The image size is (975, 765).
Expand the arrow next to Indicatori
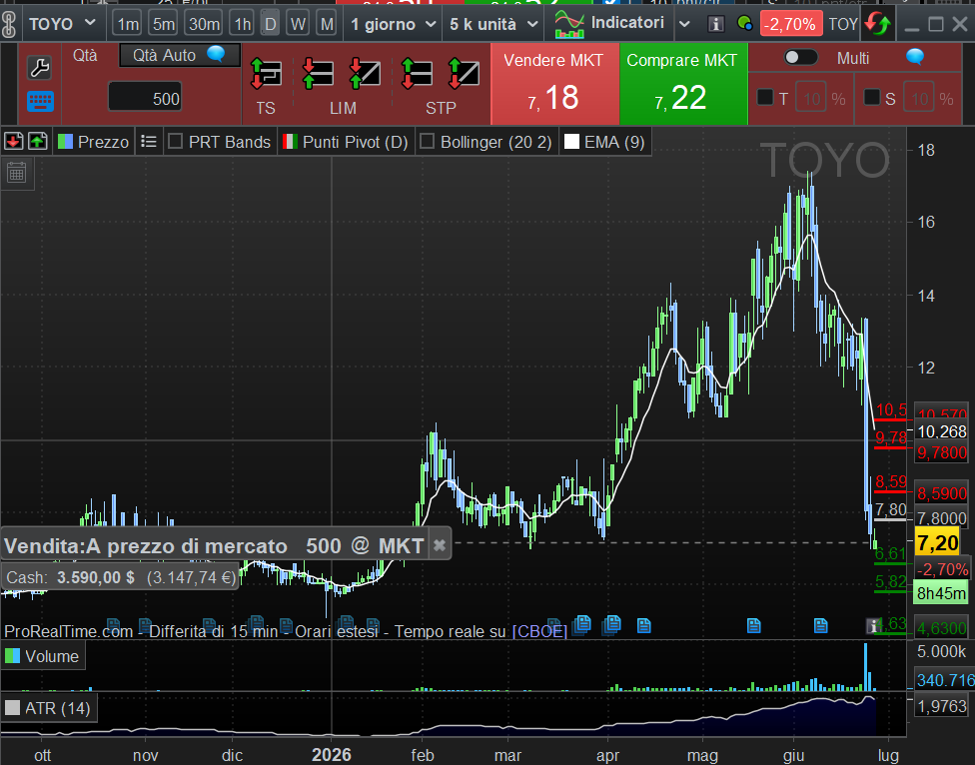(684, 24)
